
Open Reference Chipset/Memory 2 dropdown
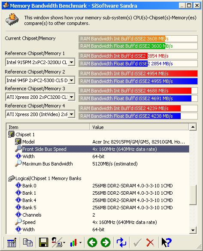click(x=71, y=80)
